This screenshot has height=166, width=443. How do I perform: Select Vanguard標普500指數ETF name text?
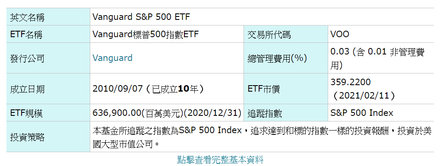tap(146, 34)
